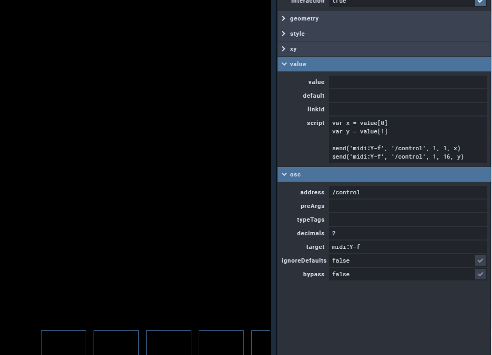
Task: Click the 'decimals' property label
Action: [311, 233]
